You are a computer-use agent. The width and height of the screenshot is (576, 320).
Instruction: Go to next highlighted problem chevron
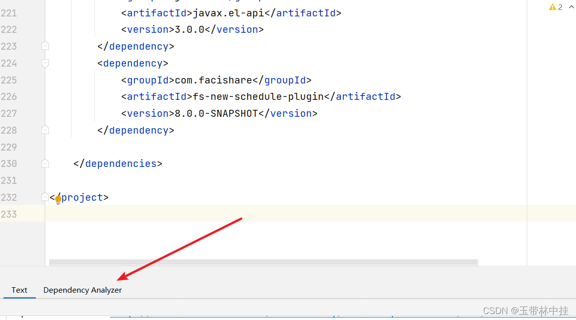pos(571,7)
